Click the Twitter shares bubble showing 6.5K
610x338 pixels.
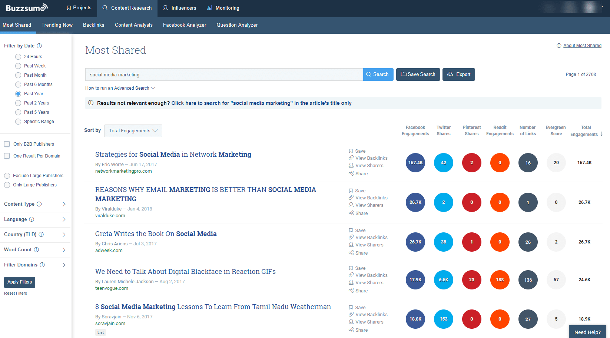tap(444, 280)
